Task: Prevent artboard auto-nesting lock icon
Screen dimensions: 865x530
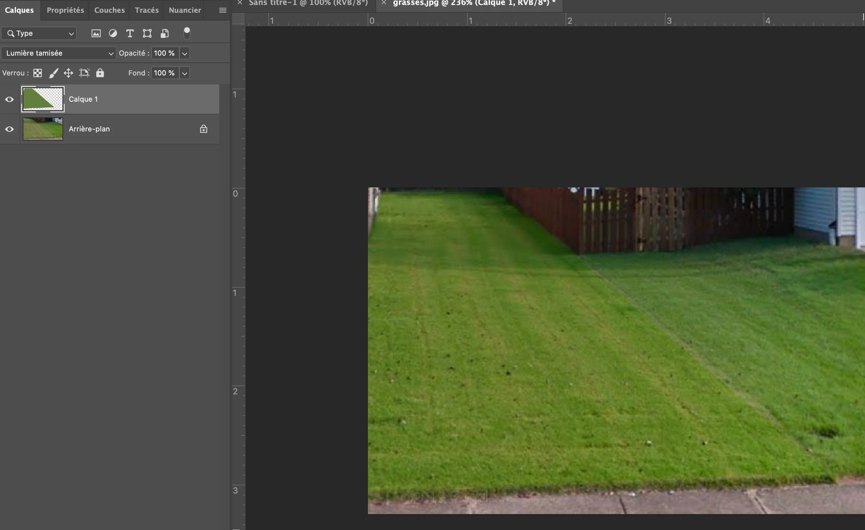Action: tap(84, 73)
